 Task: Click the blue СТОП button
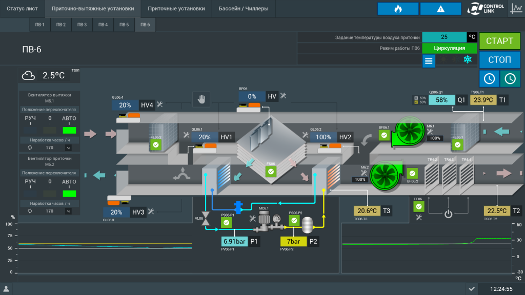pos(499,60)
